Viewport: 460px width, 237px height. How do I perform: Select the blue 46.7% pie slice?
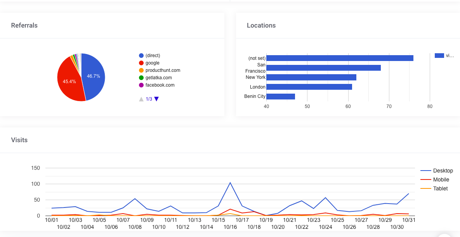93,76
